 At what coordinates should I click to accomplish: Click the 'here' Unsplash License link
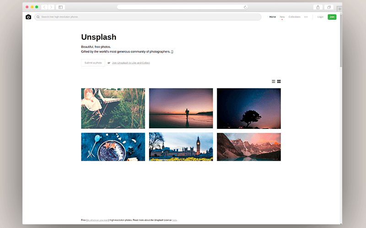(174, 220)
